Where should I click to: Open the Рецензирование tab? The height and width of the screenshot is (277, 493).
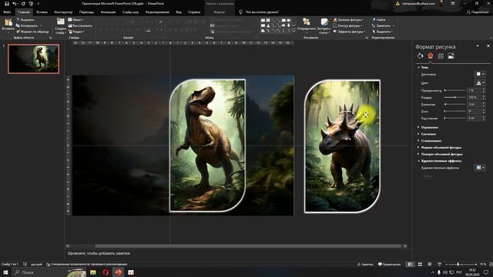coord(157,12)
